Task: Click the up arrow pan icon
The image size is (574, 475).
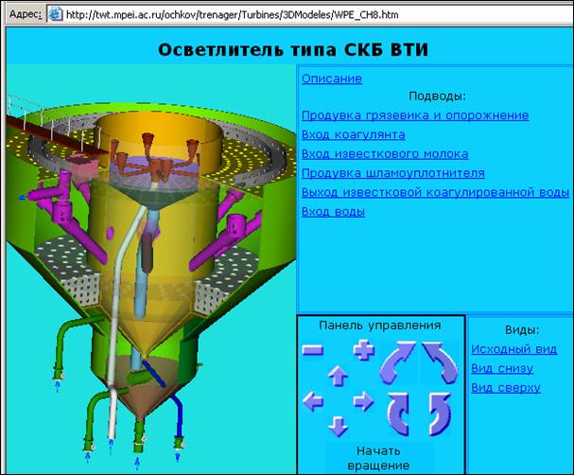Action: (338, 376)
